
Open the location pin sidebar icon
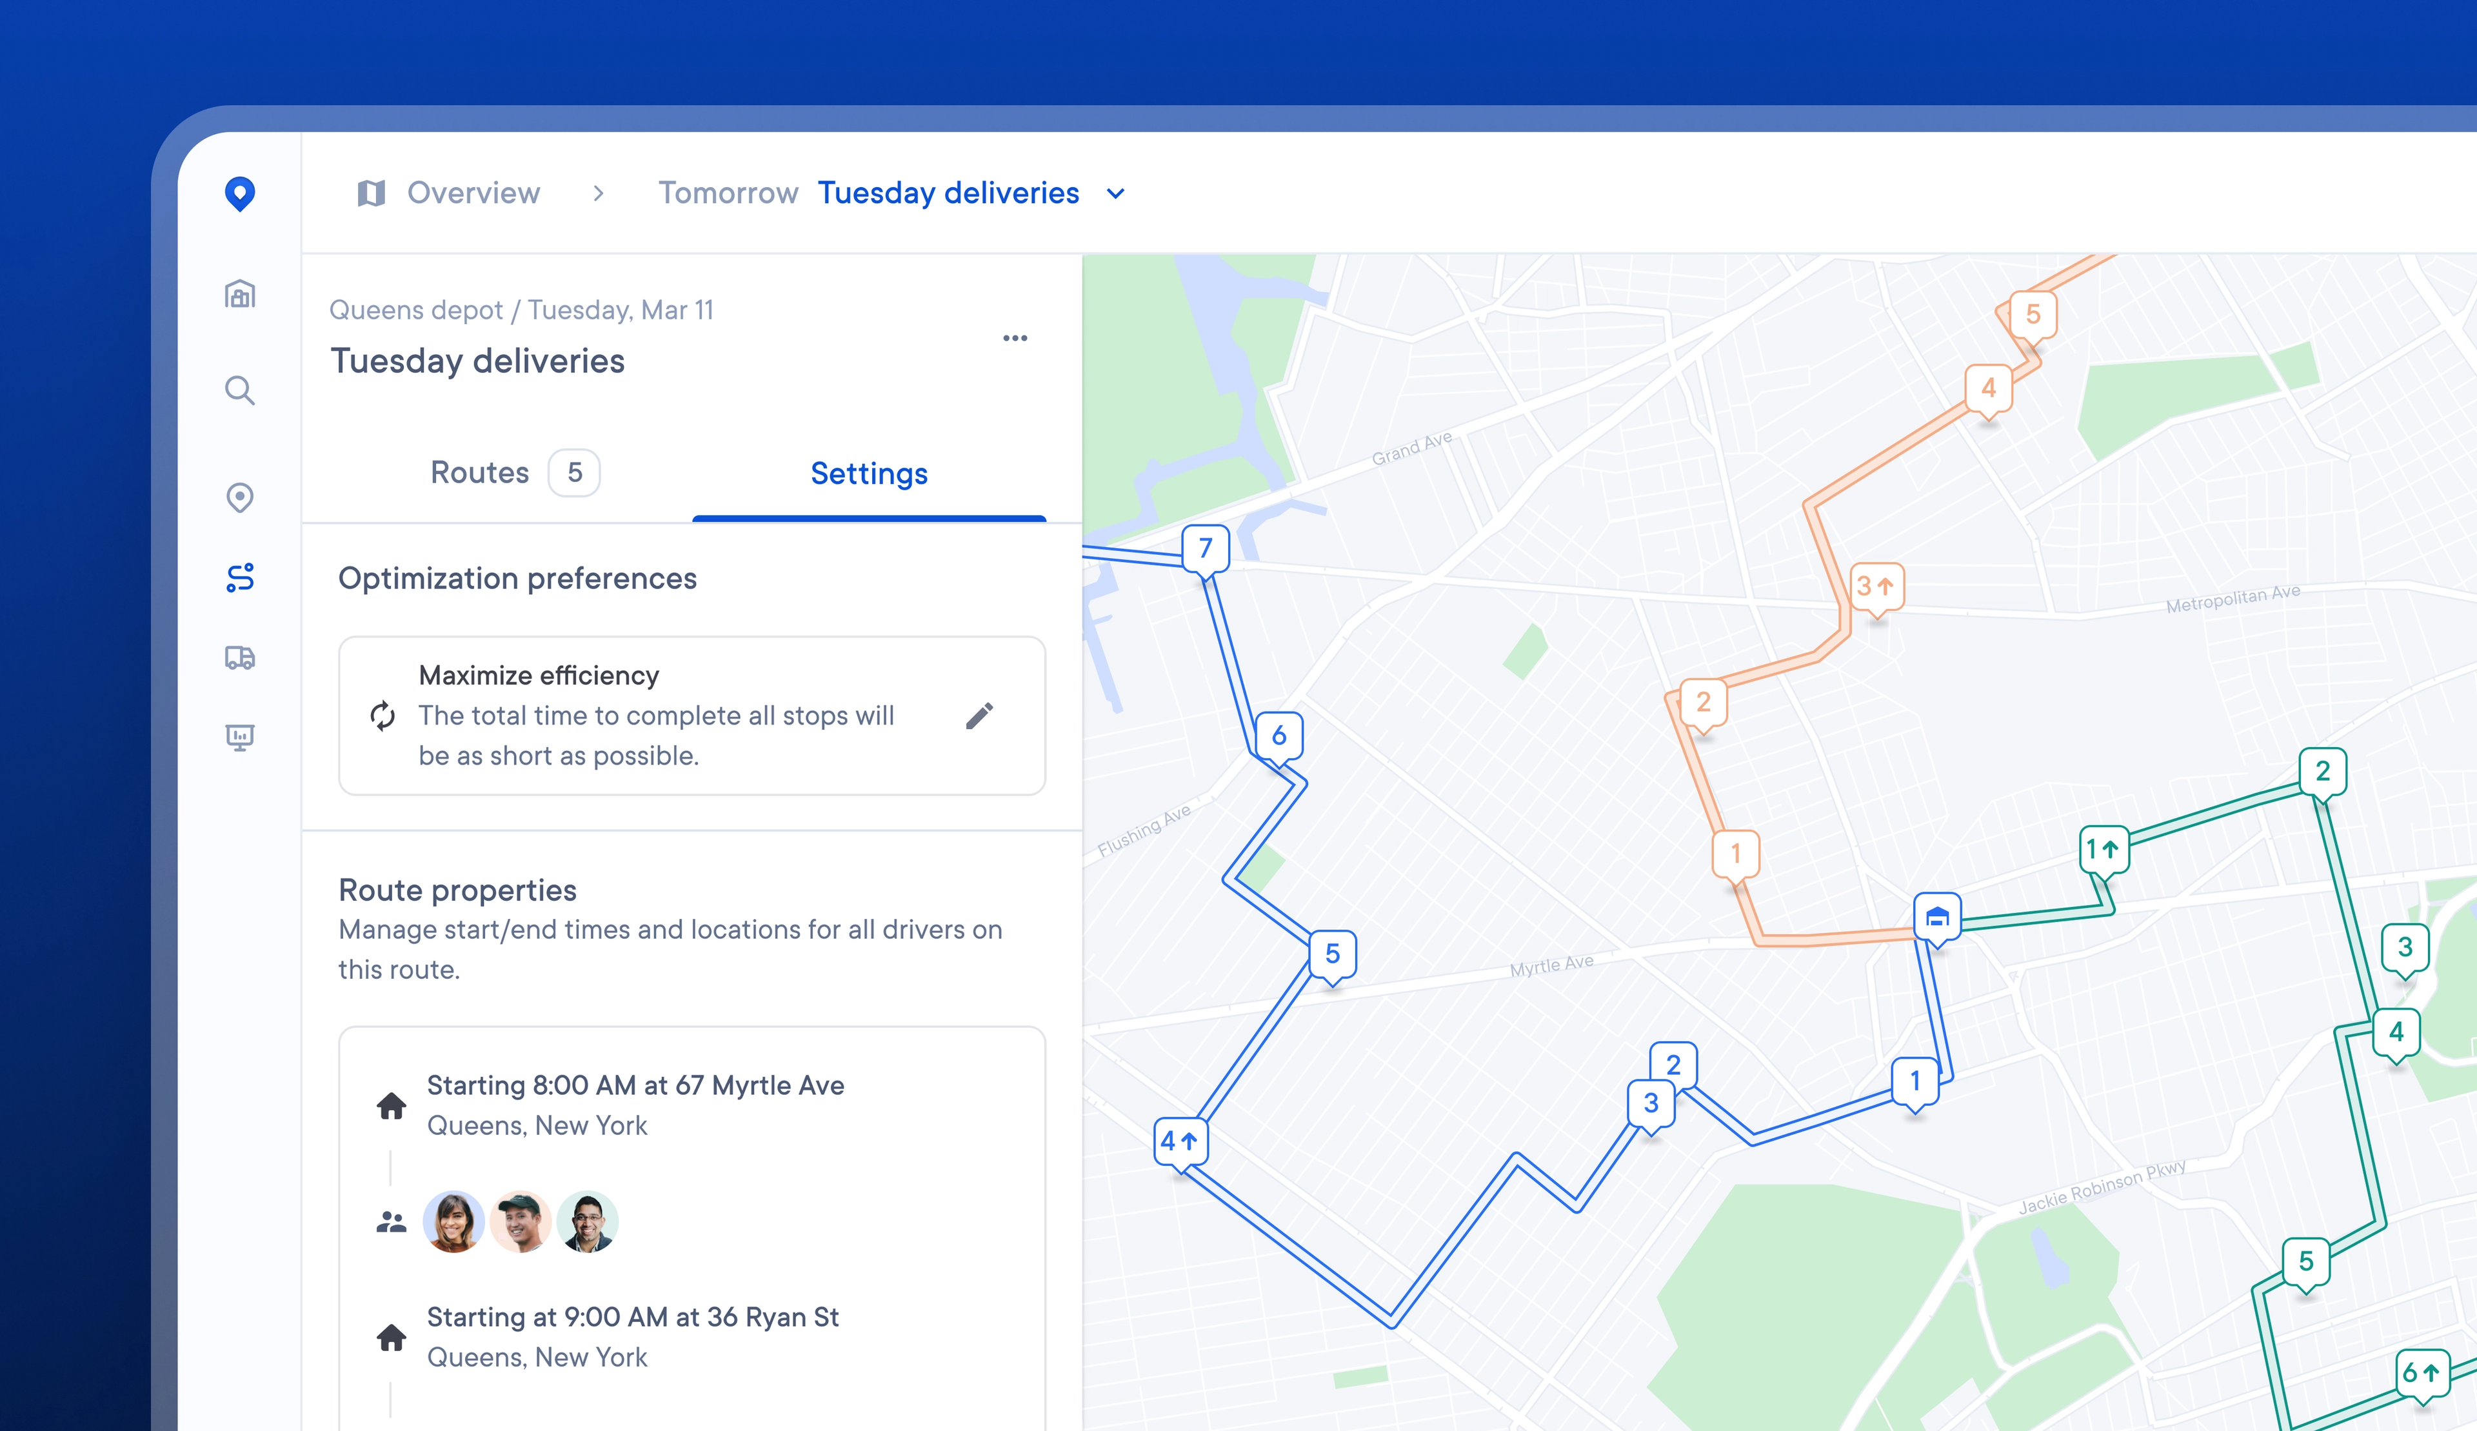(240, 497)
